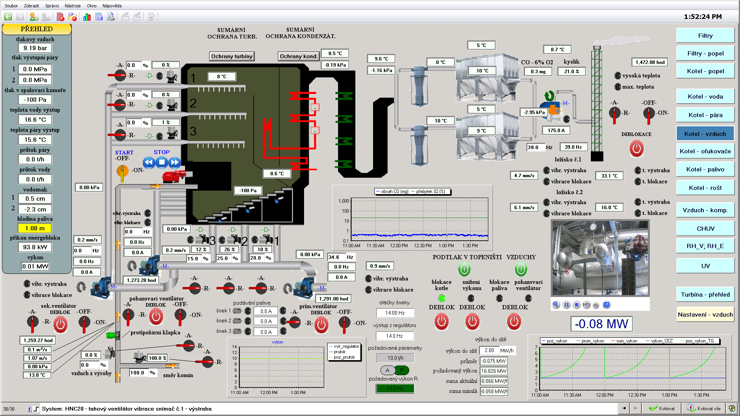Click the add user login icon
The image size is (740, 416).
point(34,17)
